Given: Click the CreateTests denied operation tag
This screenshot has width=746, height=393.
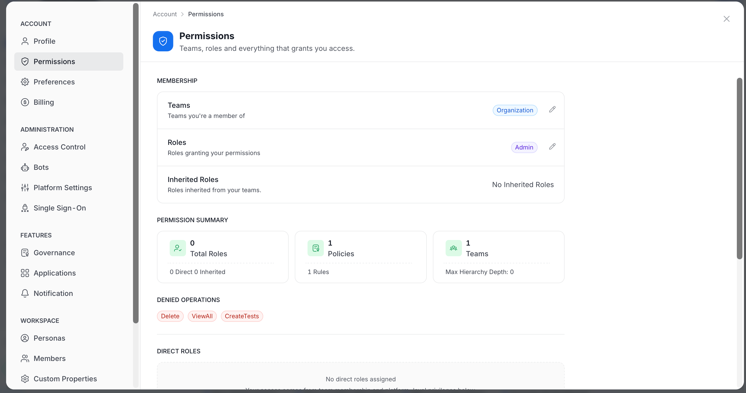Looking at the screenshot, I should 242,316.
